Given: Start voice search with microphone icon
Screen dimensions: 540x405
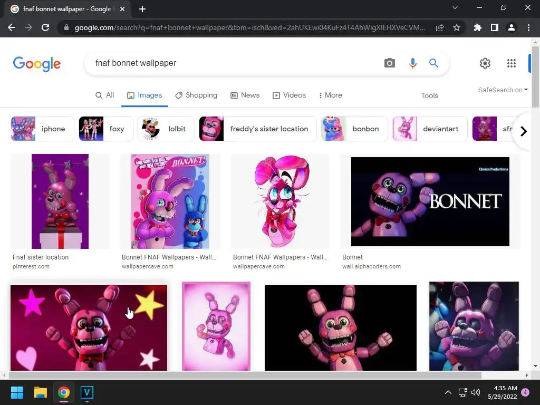Looking at the screenshot, I should 412,63.
